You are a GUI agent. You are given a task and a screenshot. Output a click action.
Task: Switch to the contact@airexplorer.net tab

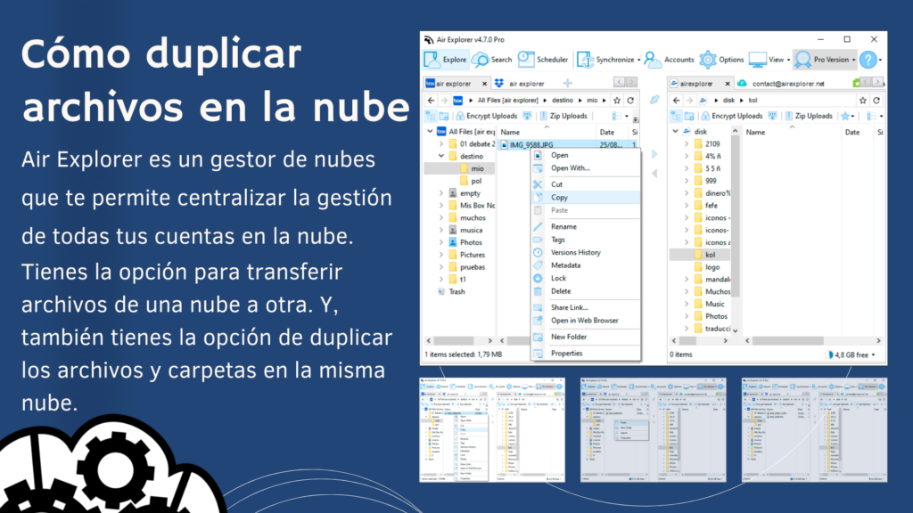click(781, 83)
